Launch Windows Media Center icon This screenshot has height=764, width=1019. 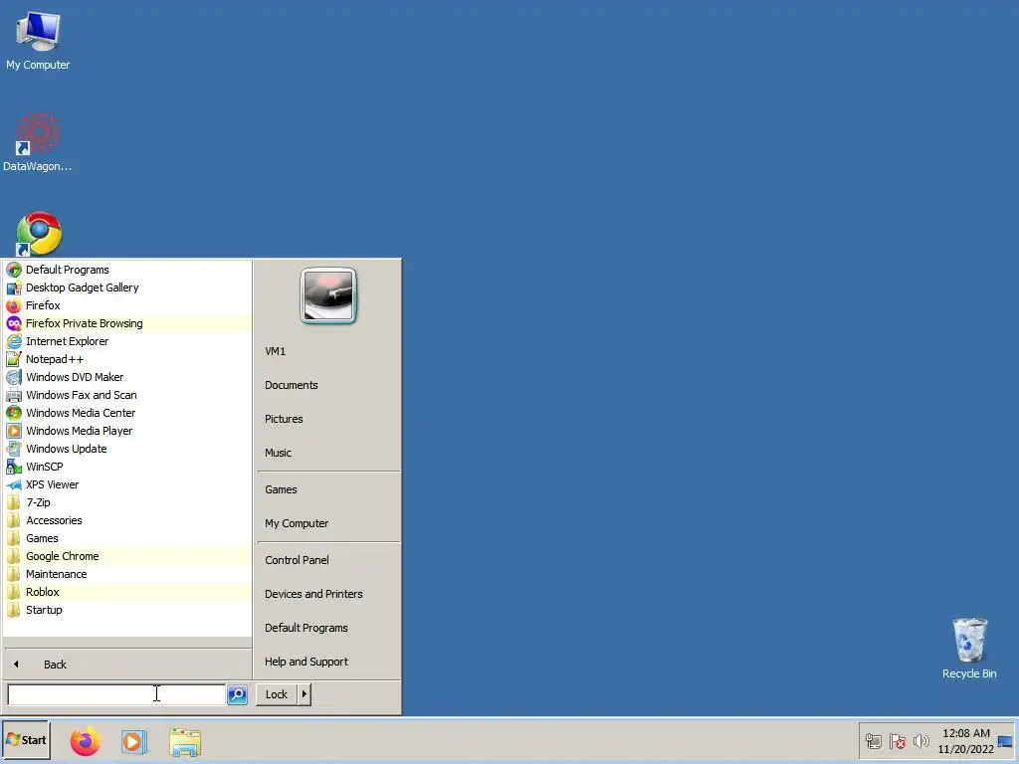tap(14, 413)
